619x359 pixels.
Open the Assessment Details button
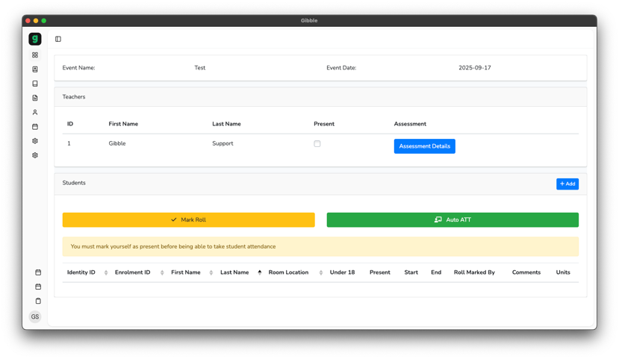tap(424, 146)
